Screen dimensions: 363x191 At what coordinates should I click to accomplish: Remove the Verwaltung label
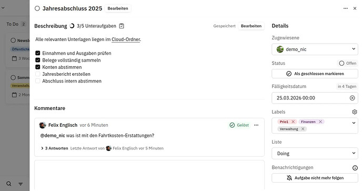pos(303,129)
